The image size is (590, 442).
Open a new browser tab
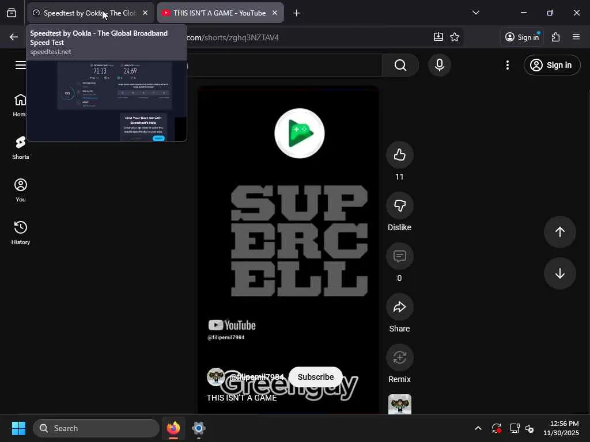[x=297, y=13]
